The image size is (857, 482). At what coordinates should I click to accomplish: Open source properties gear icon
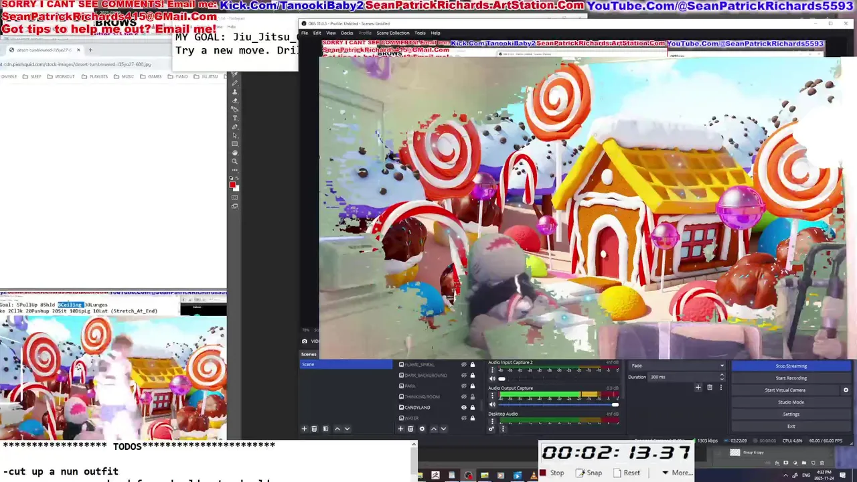(x=422, y=429)
